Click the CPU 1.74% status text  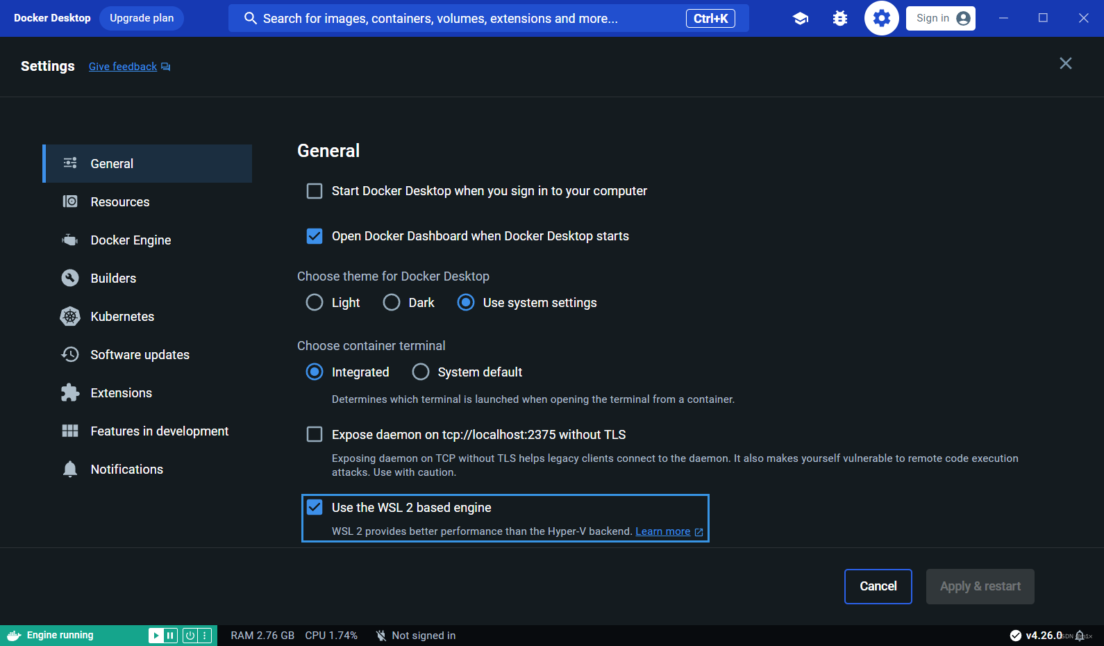click(x=331, y=636)
